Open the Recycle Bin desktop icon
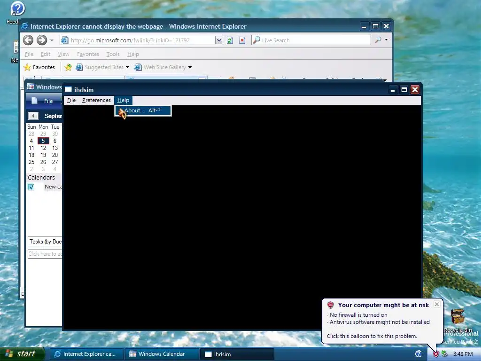 tap(458, 320)
